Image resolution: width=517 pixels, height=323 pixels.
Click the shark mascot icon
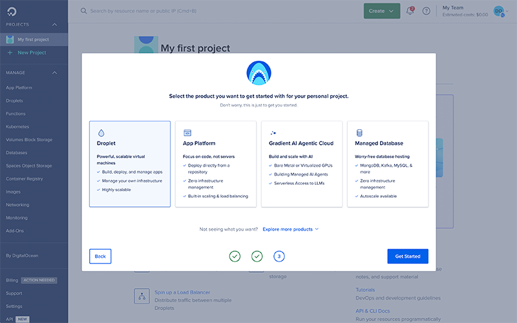[258, 72]
